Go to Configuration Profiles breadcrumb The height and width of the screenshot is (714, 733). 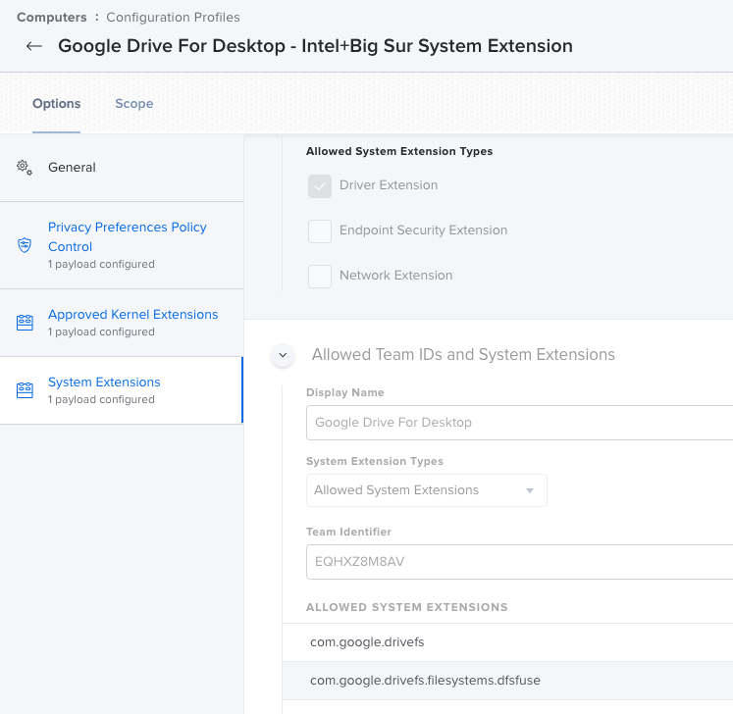coord(173,18)
